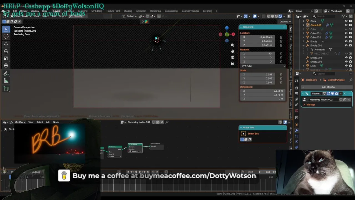The image size is (355, 200).
Task: Open the Window menu
Action: coord(35,11)
